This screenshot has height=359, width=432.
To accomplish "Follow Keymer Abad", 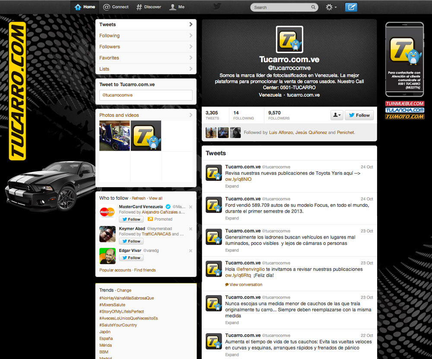I will point(131,241).
